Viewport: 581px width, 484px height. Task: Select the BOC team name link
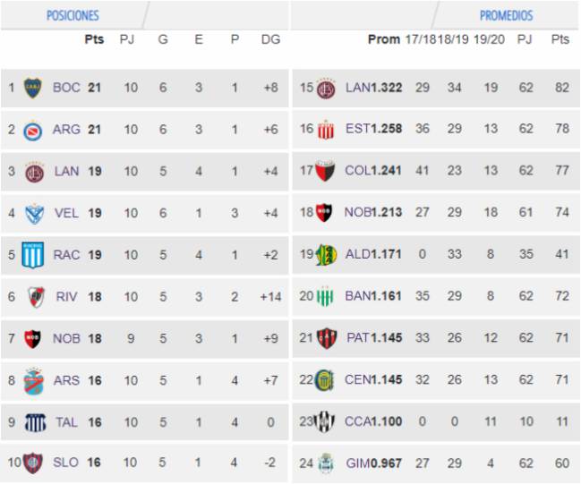point(67,88)
